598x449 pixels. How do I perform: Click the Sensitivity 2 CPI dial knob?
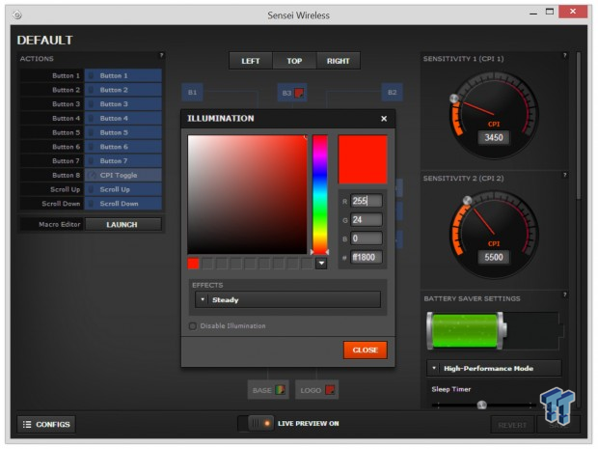point(467,200)
